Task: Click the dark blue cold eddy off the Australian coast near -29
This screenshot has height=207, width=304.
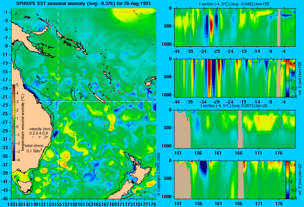Action: click(x=56, y=133)
